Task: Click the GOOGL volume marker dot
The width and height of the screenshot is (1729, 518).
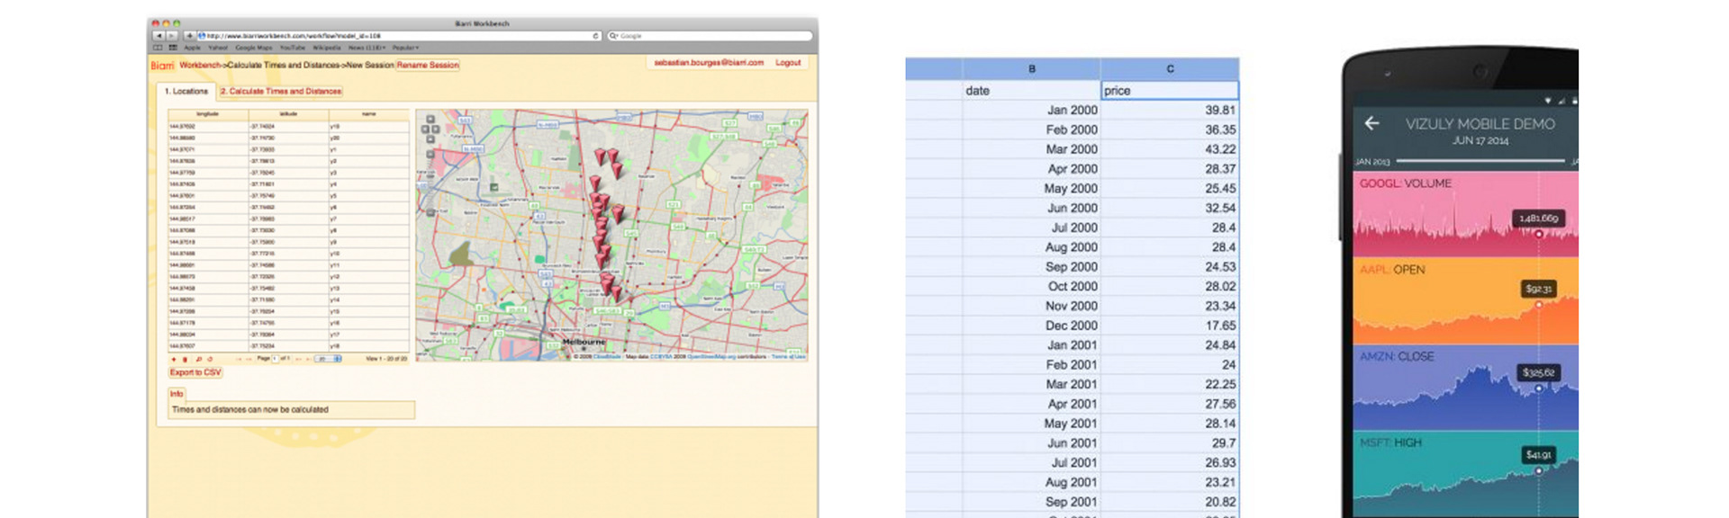Action: (x=1539, y=234)
